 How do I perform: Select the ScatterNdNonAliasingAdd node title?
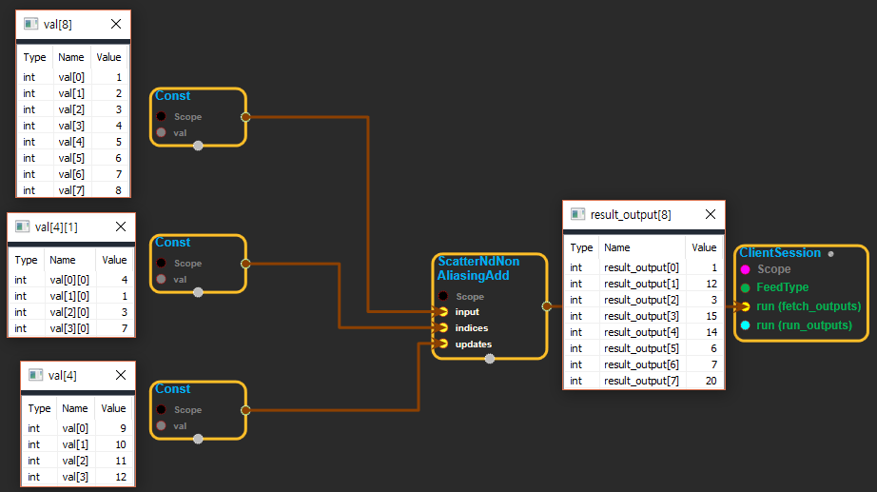click(478, 268)
